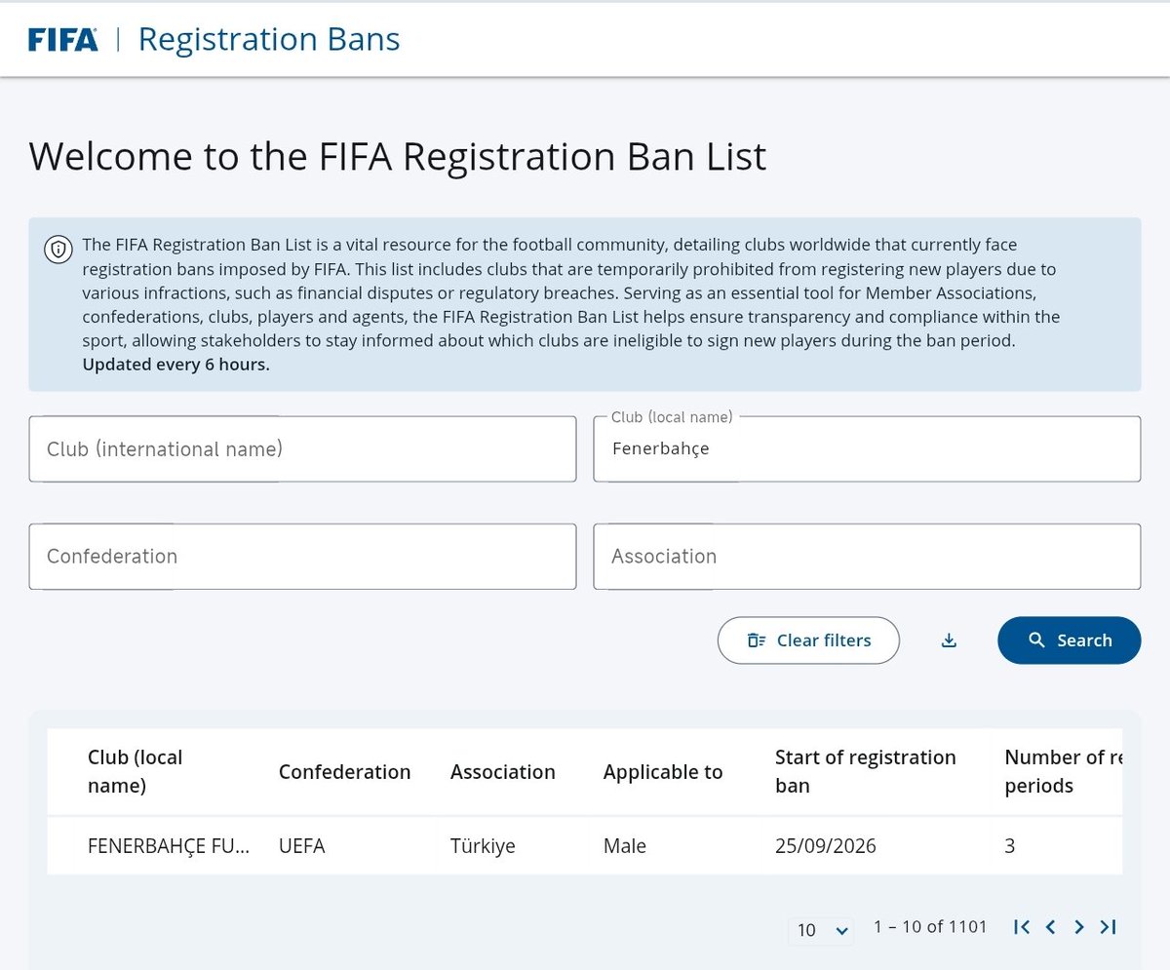The height and width of the screenshot is (970, 1170).
Task: Click 'Updated every 6 hours.' text
Action: click(176, 365)
